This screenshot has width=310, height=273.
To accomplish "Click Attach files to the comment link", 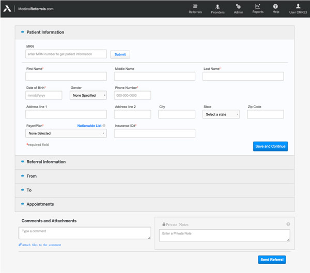I will click(x=40, y=245).
